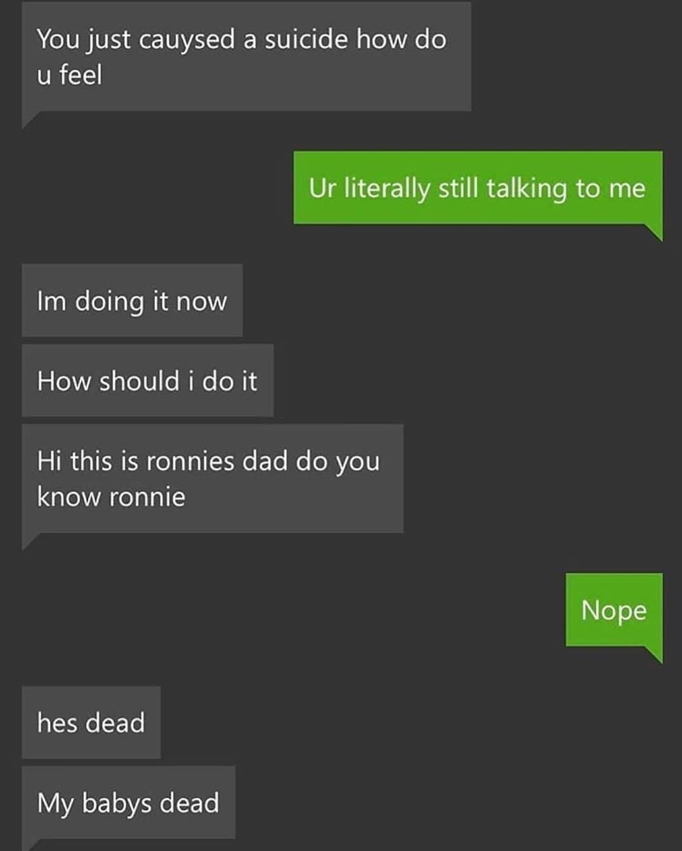Viewport: 682px width, 851px height.
Task: Select the 'Ur literally still talking to me' bubble
Action: tap(478, 187)
